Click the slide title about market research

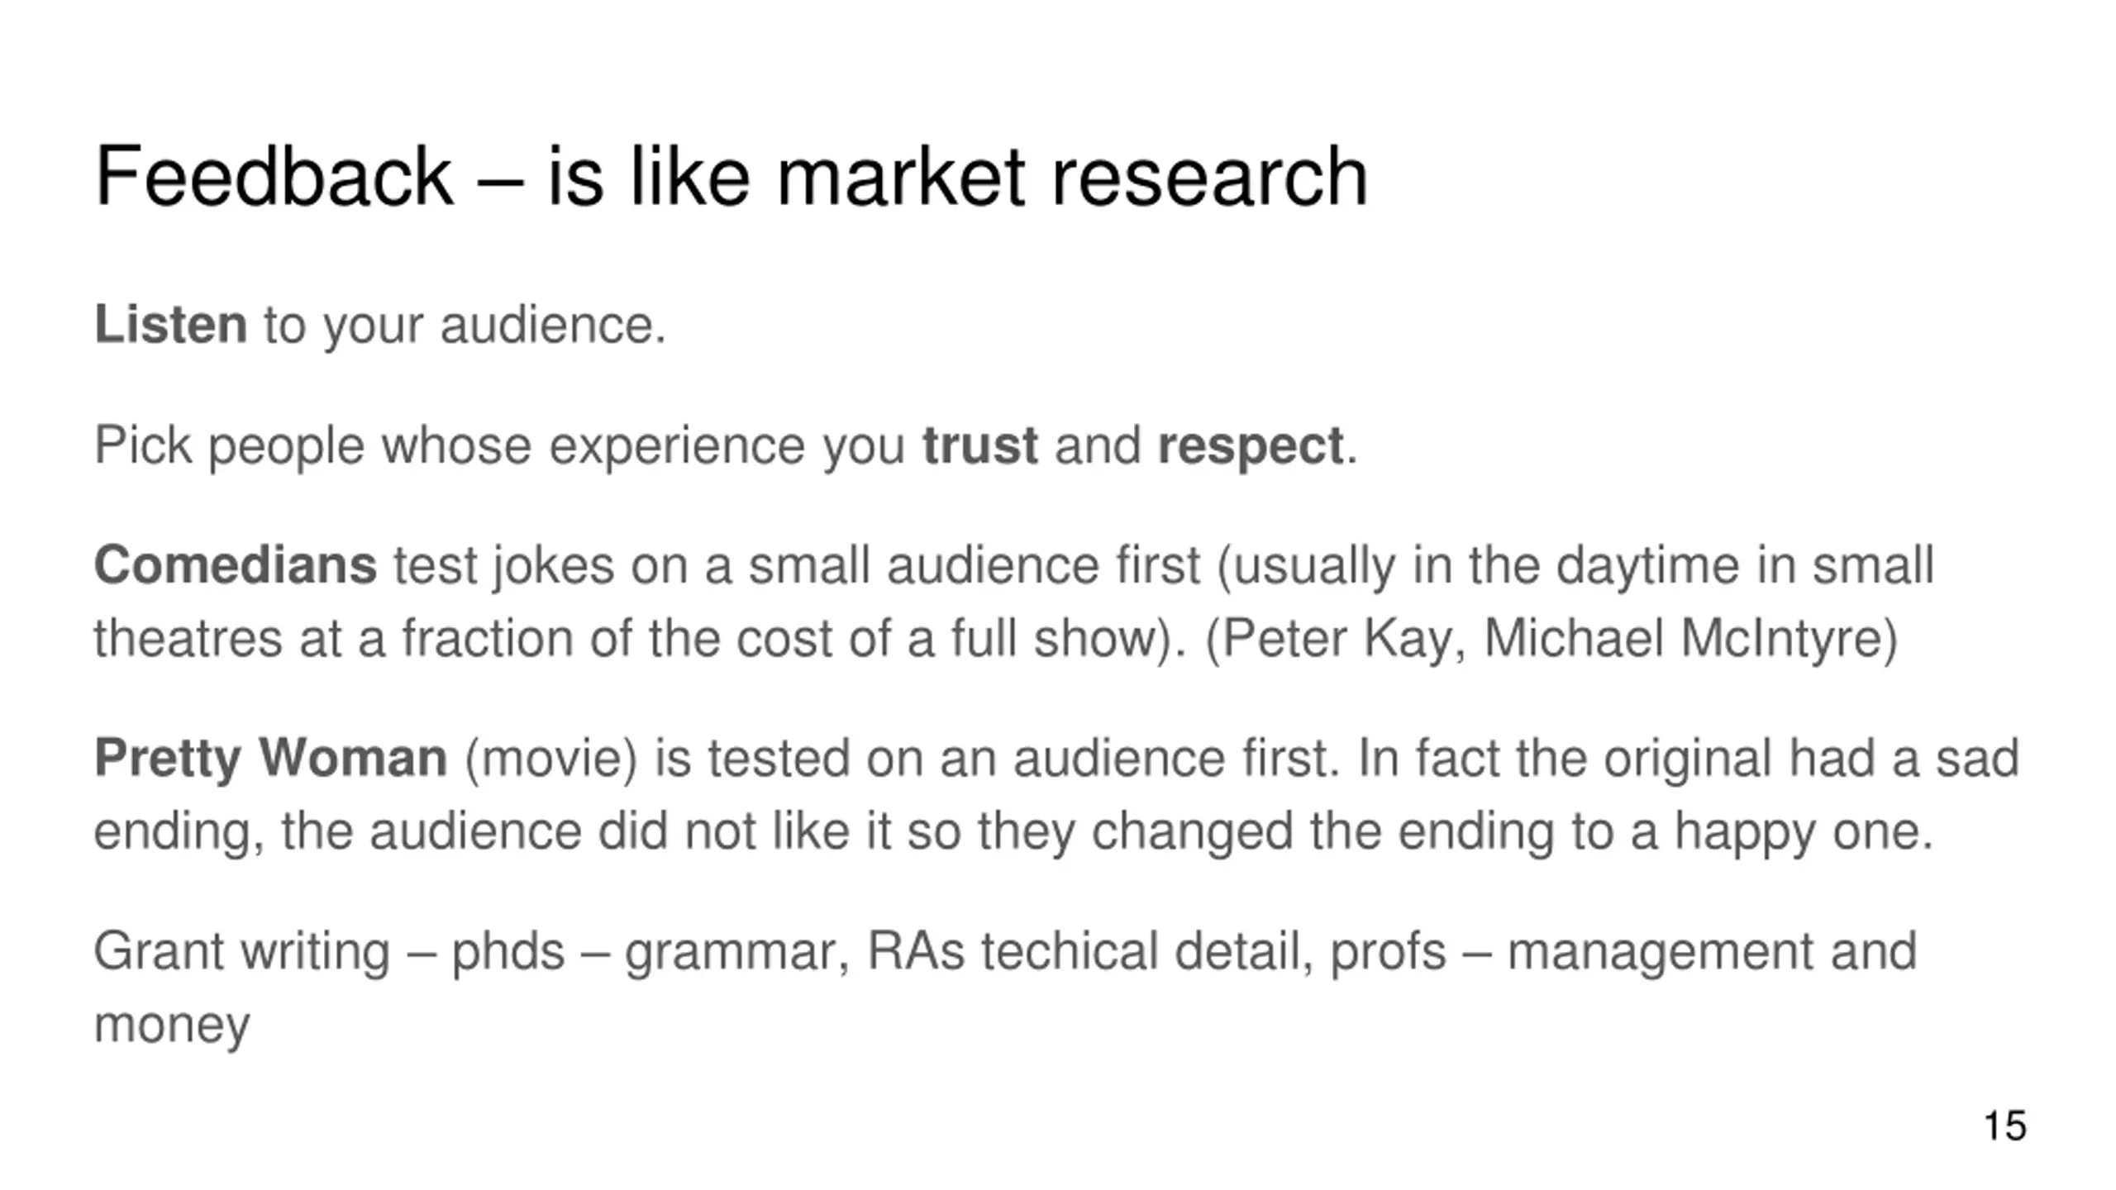point(732,176)
